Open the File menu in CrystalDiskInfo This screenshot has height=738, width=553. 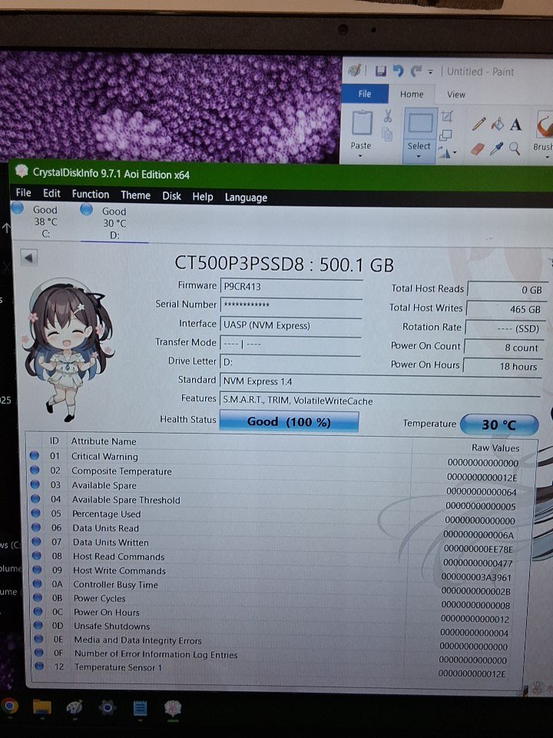(x=23, y=192)
